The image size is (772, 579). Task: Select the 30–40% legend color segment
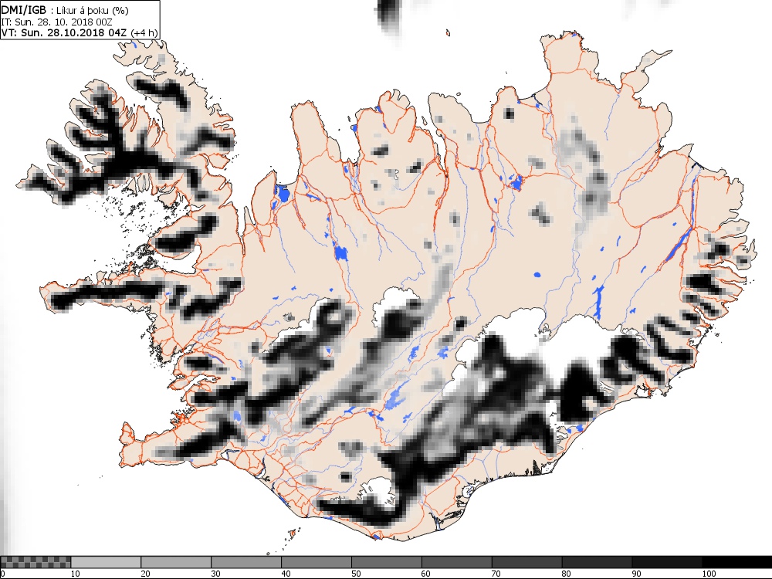(x=246, y=562)
